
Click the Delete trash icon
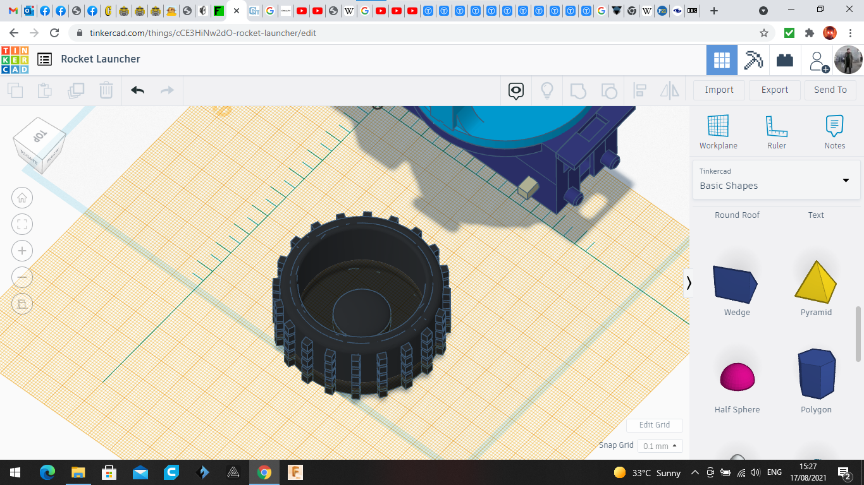click(x=106, y=90)
